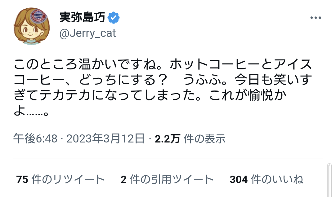This screenshot has height=197, width=335.
Task: Open the 実弥島巧 profile avatar picture
Action: click(x=31, y=26)
